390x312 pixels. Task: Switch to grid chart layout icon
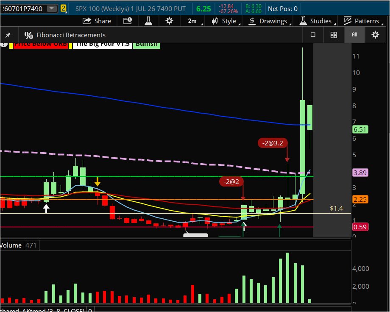[x=334, y=35]
